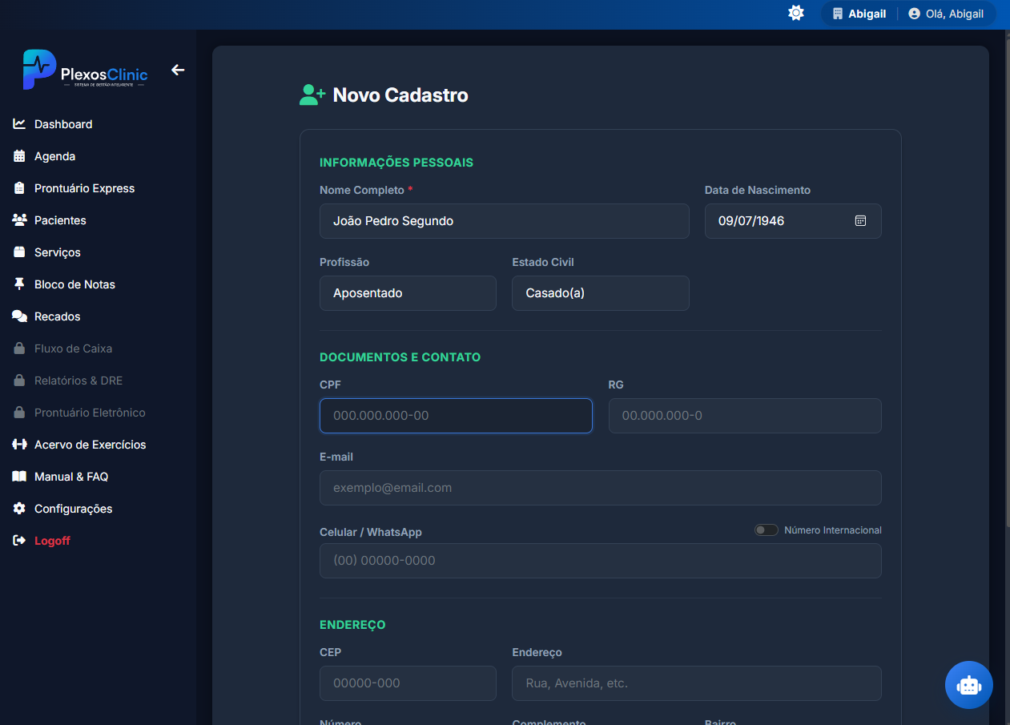Open the Olá, Abigail user menu
The width and height of the screenshot is (1010, 725).
pos(946,14)
